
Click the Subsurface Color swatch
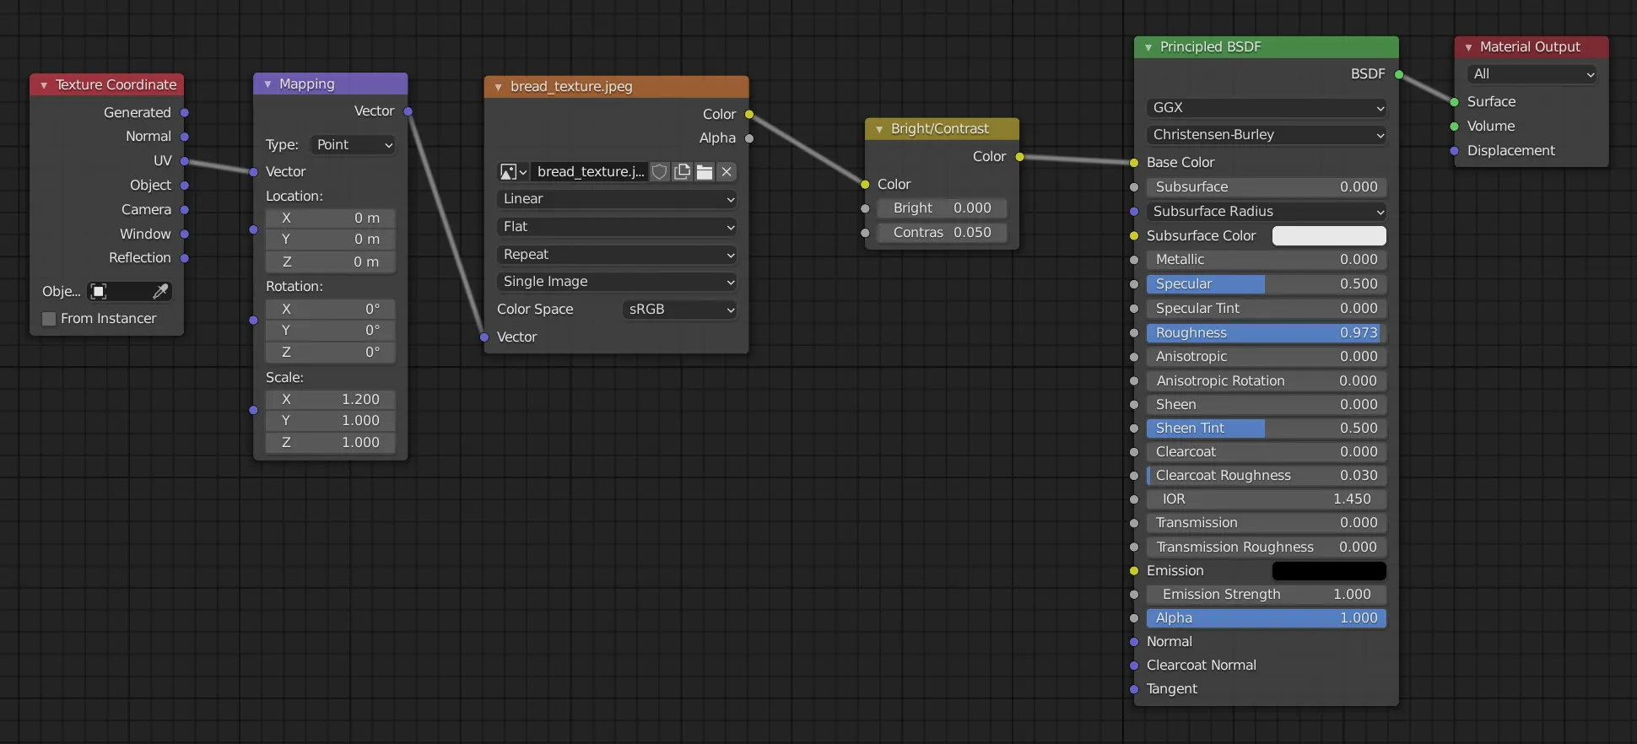tap(1328, 236)
